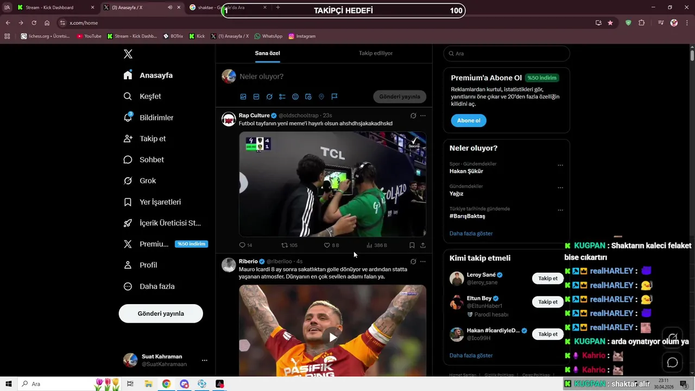Open options for Hakan Şükür trend

(560, 165)
